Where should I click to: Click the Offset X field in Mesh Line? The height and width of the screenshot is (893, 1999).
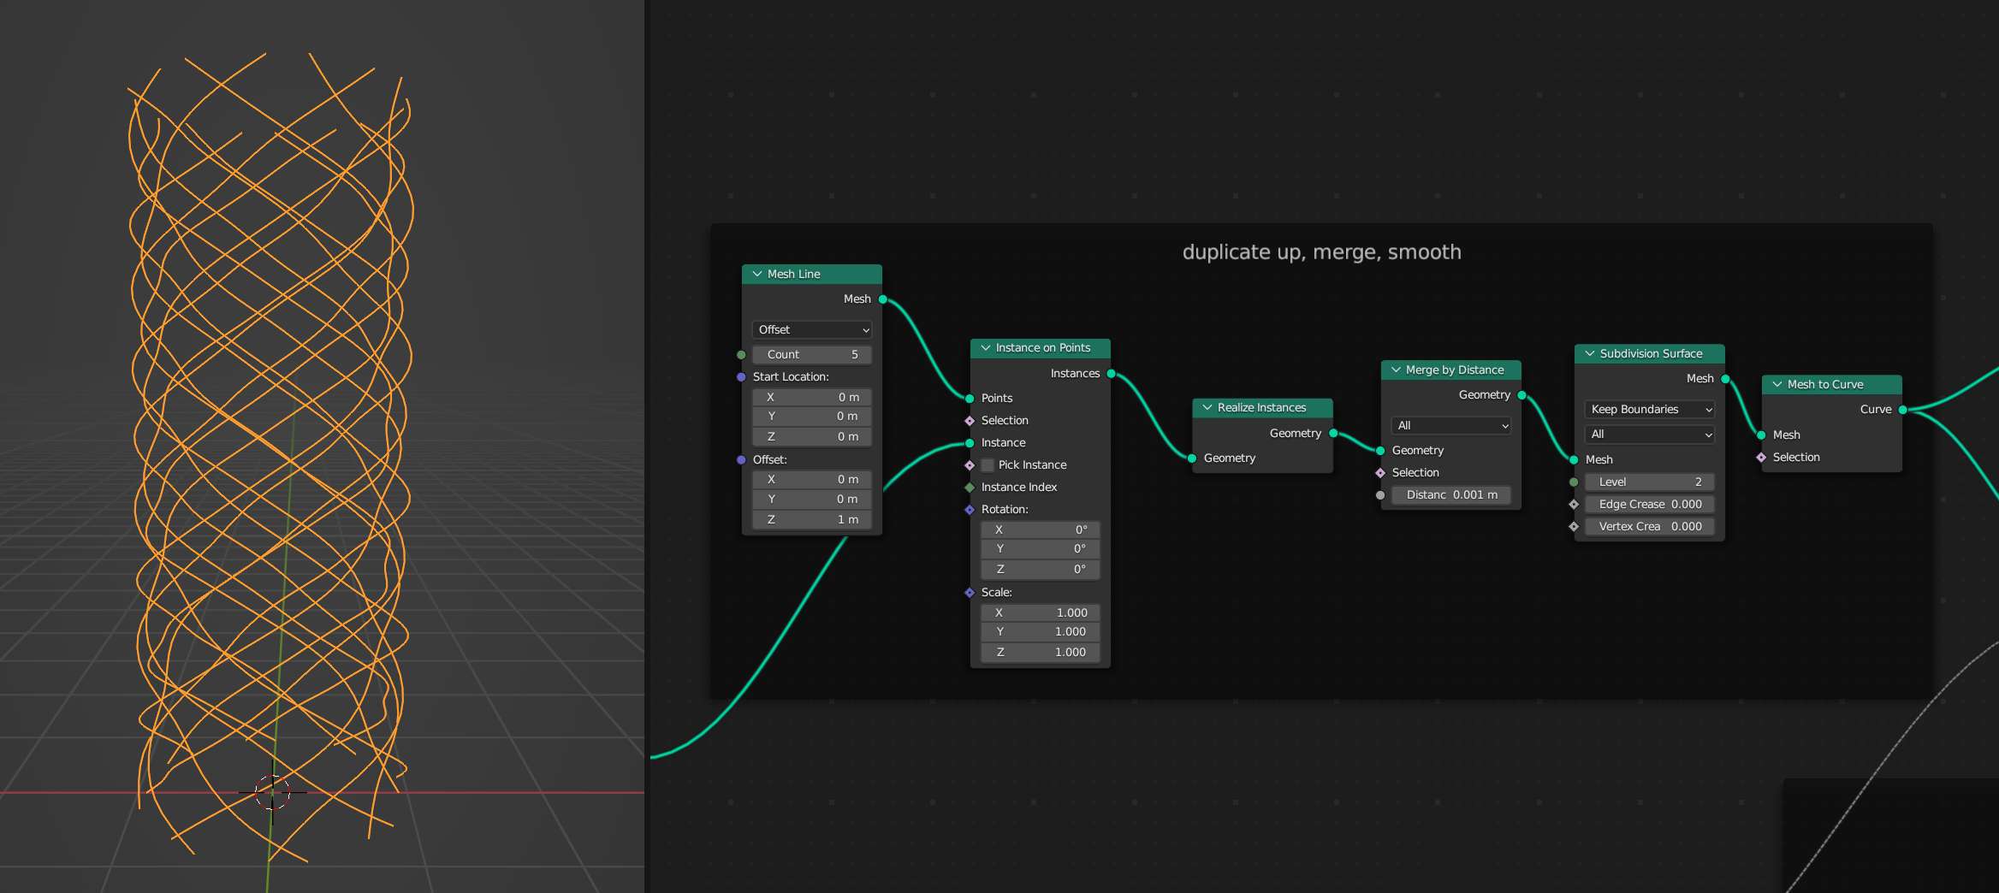[x=812, y=480]
